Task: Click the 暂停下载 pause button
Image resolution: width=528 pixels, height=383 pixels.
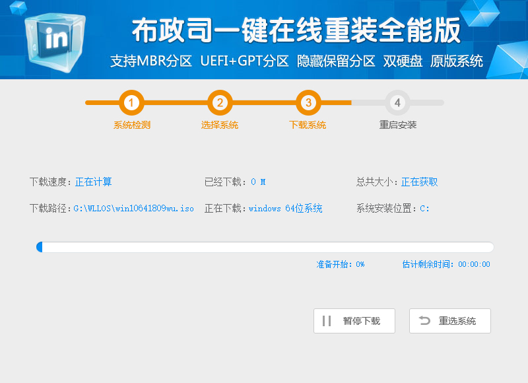Action: pos(354,321)
